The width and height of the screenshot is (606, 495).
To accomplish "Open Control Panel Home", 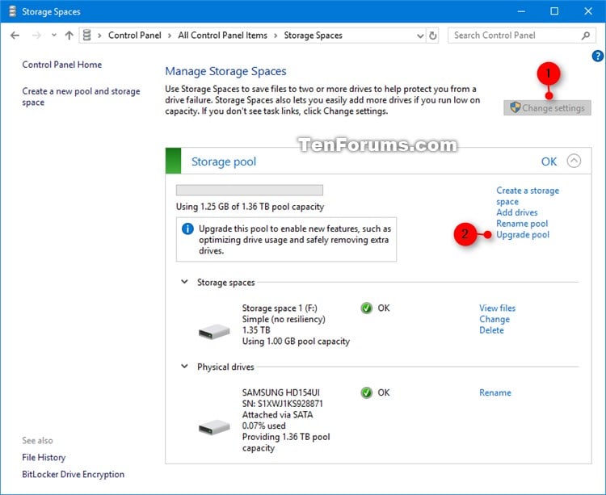I will tap(62, 65).
